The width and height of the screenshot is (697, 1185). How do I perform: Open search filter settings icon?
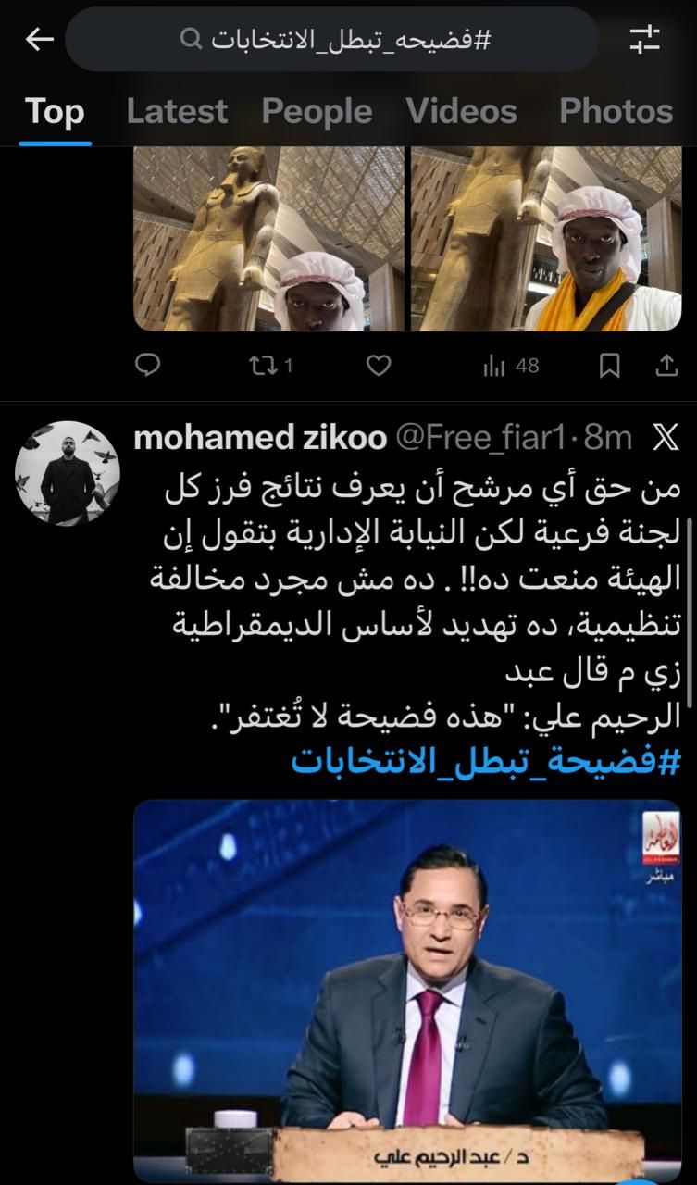click(x=644, y=39)
